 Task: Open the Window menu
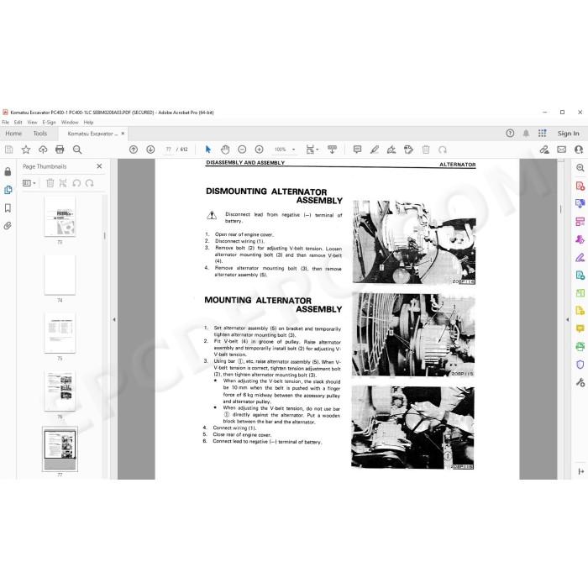(70, 123)
